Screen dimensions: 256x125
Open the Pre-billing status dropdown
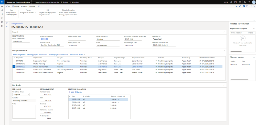click(x=28, y=94)
